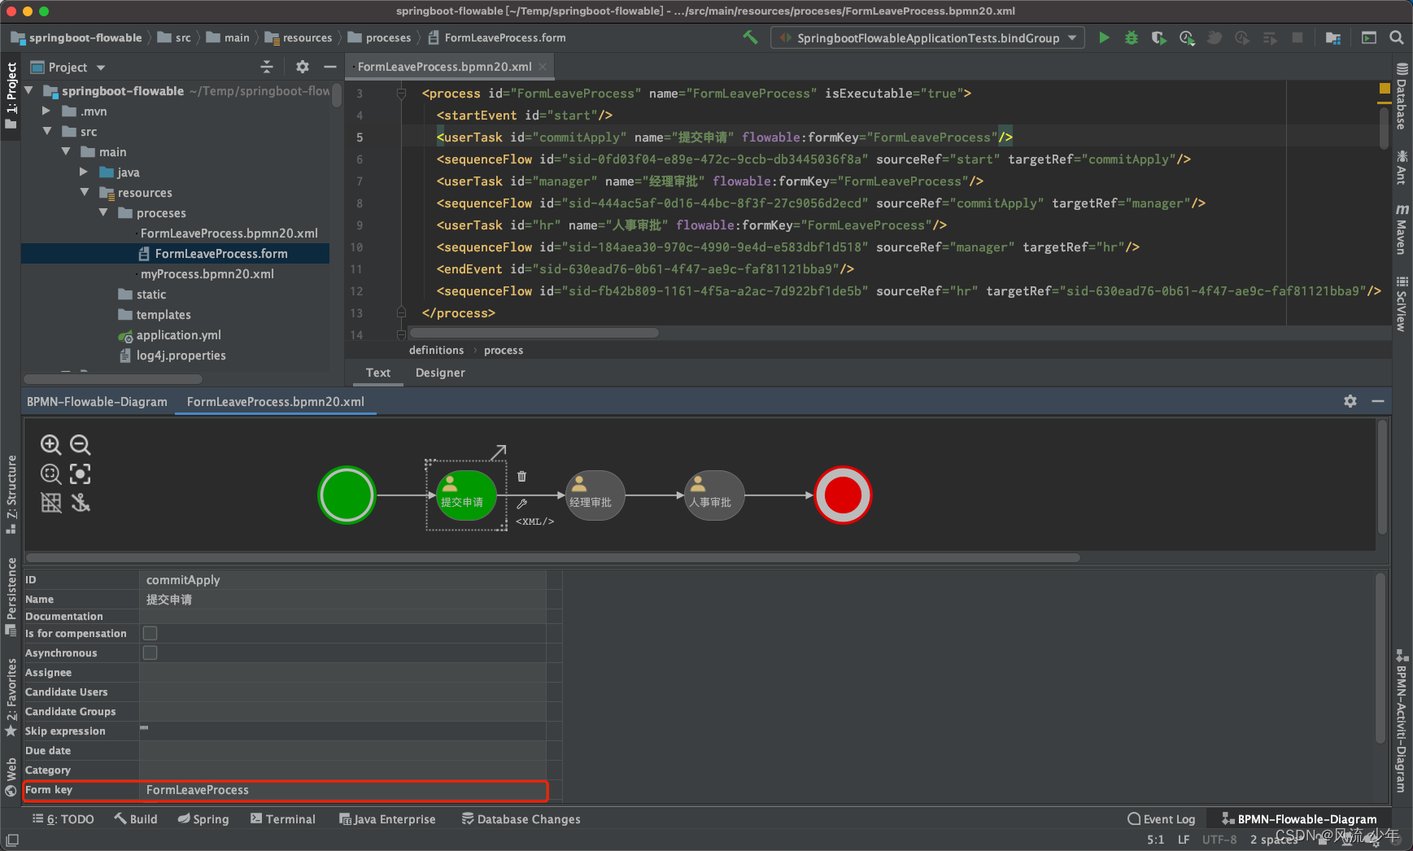Screen dimensions: 1413x851
Task: Minimize the BPMN diagram panel
Action: click(1378, 401)
